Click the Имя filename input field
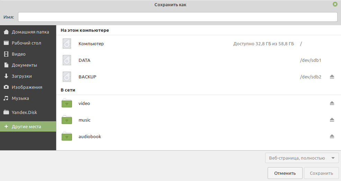The height and width of the screenshot is (181, 341). [x=178, y=17]
